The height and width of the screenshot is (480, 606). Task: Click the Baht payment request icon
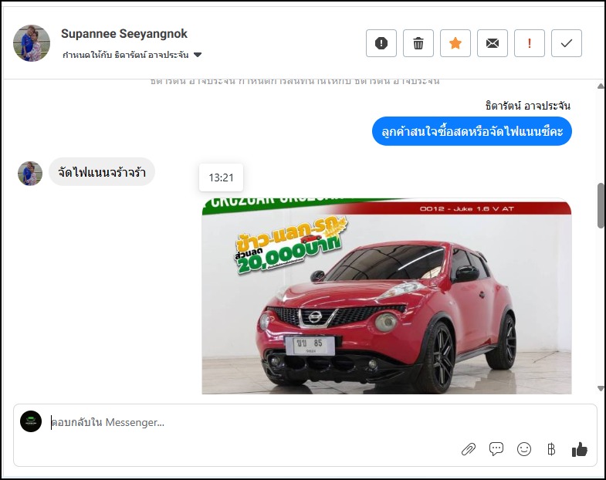(x=551, y=449)
